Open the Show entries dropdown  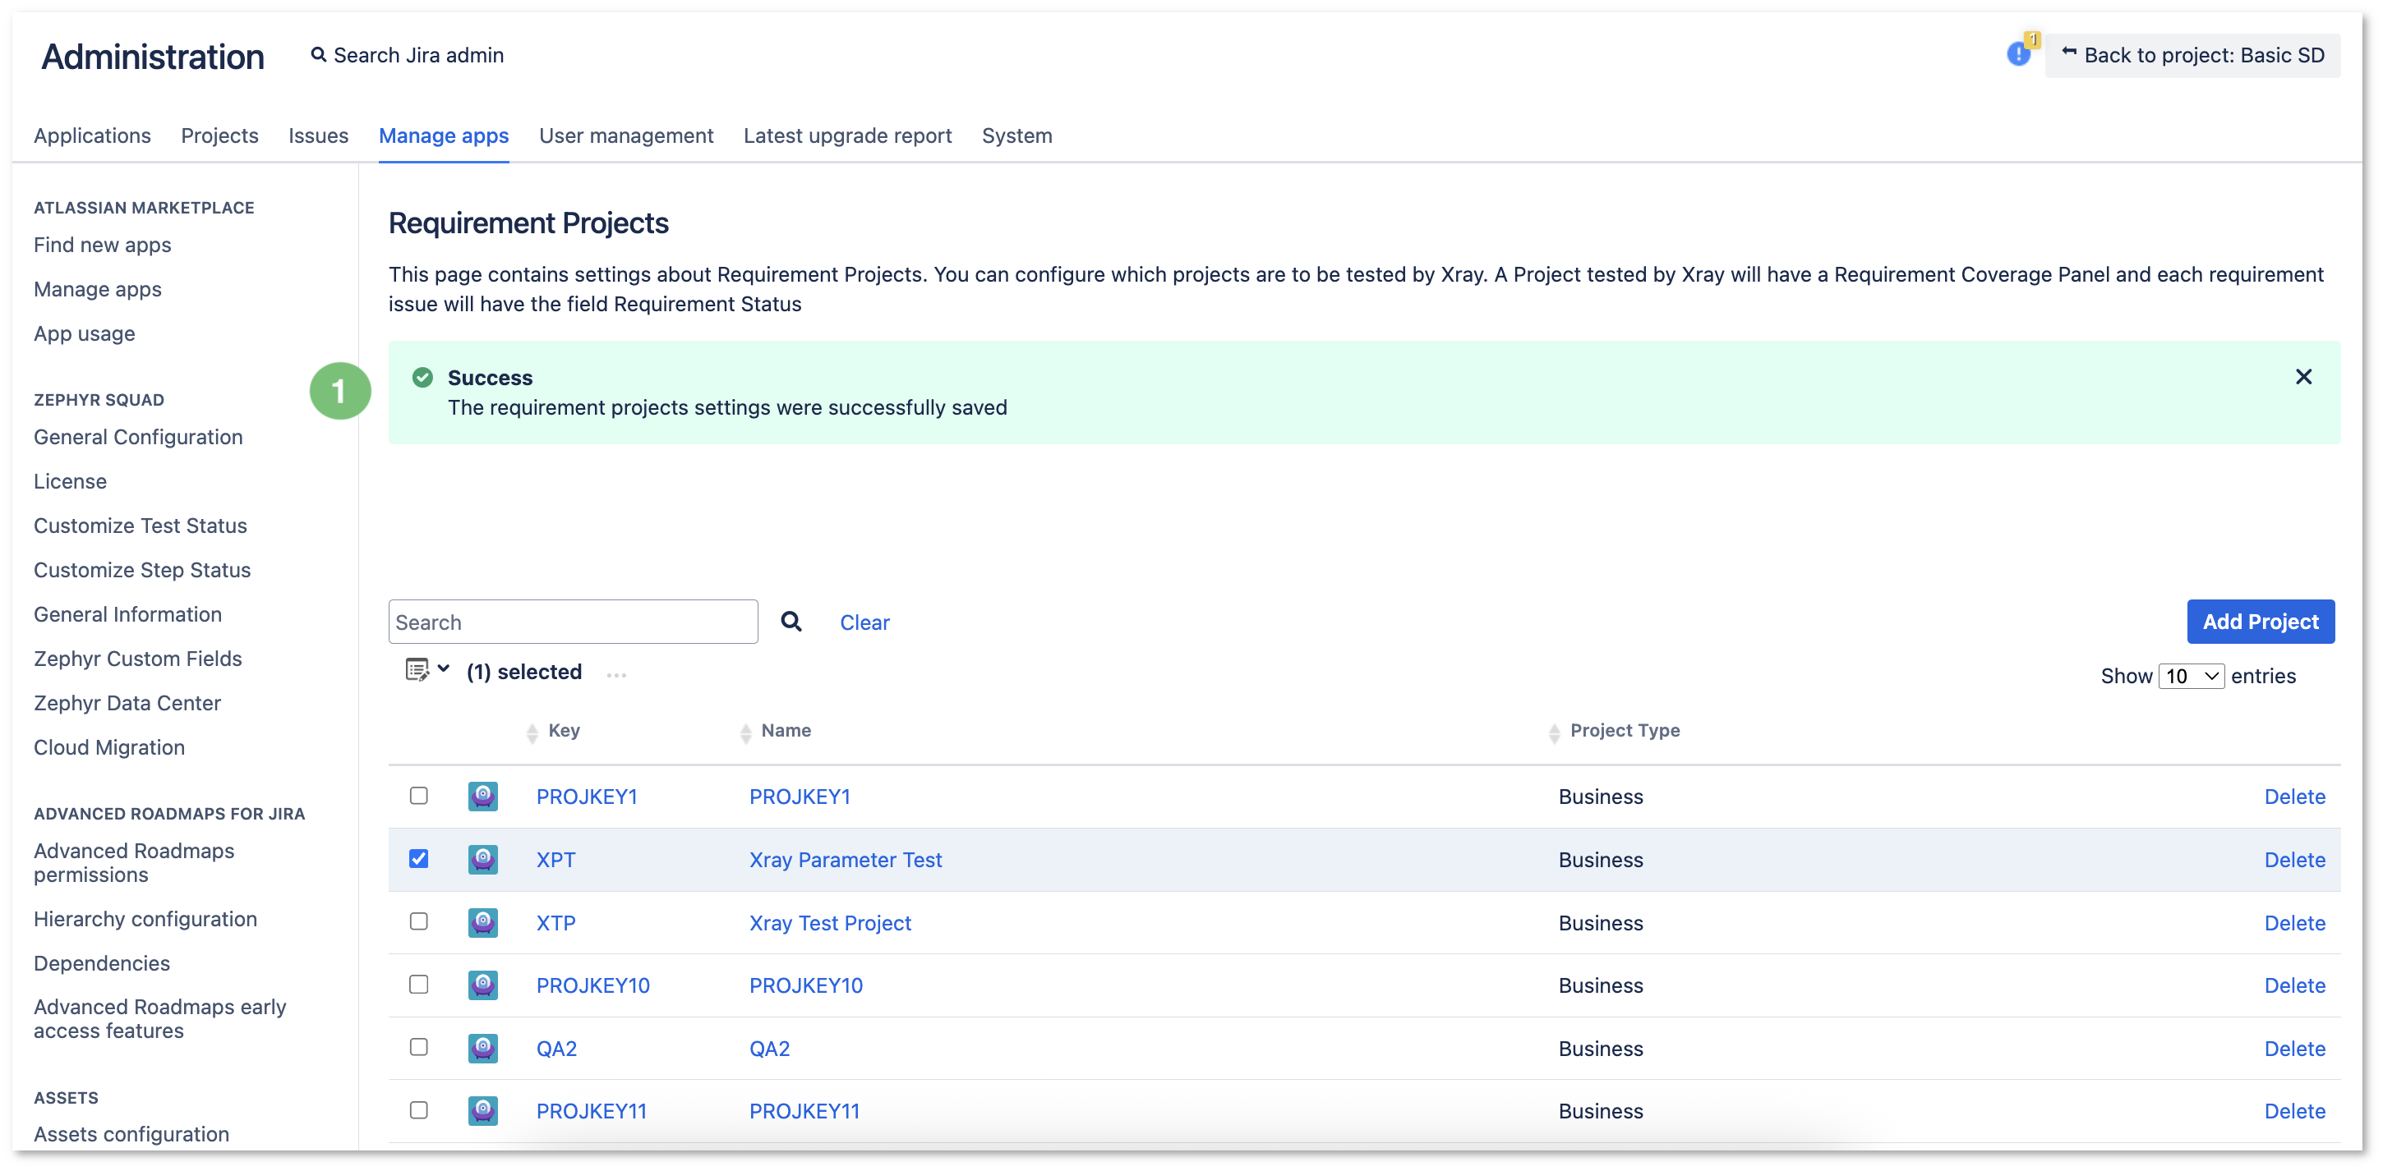[2191, 676]
